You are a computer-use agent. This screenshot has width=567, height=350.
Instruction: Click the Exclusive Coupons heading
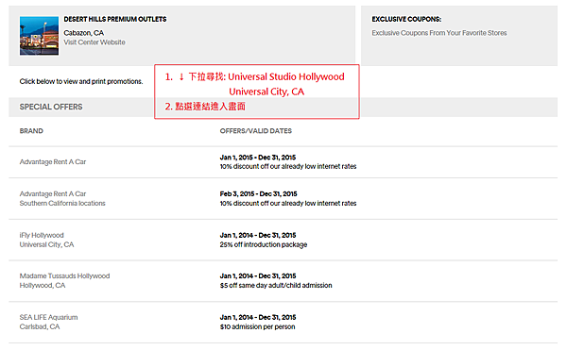pyautogui.click(x=406, y=19)
